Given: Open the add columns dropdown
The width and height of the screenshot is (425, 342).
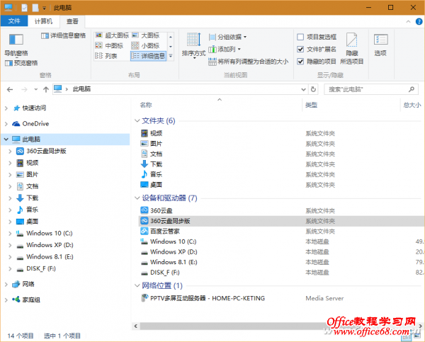Looking at the screenshot, I should click(225, 49).
